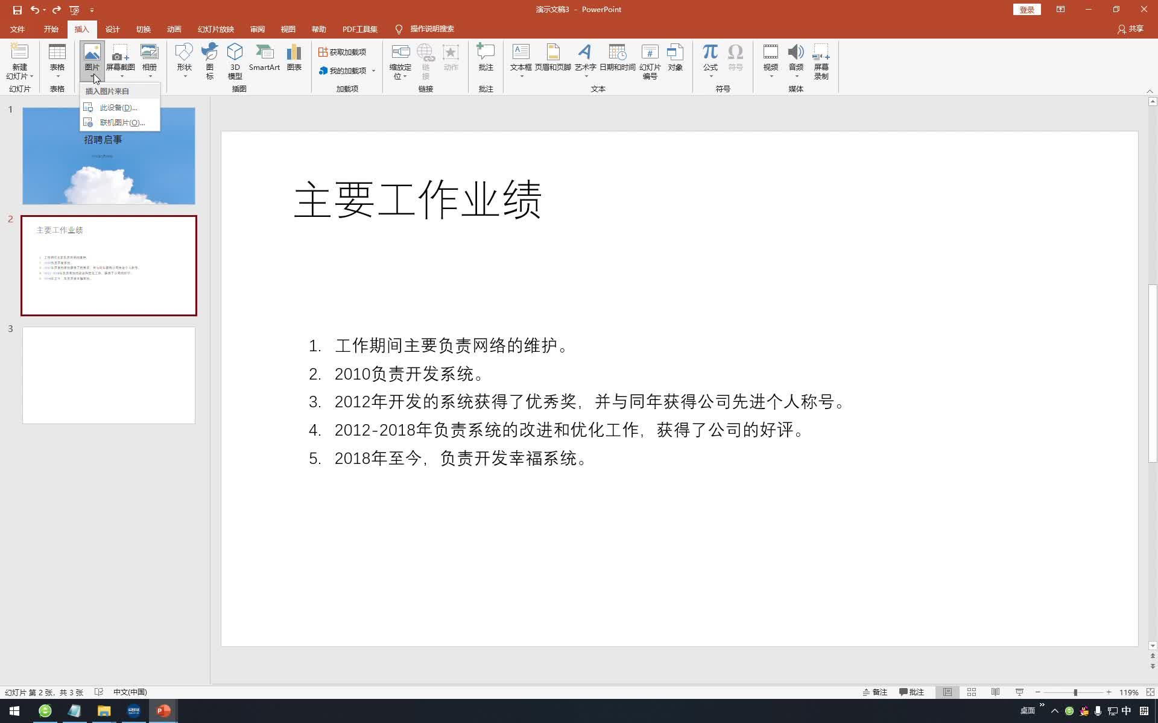Switch to the Transitions (切换) tab

143,29
